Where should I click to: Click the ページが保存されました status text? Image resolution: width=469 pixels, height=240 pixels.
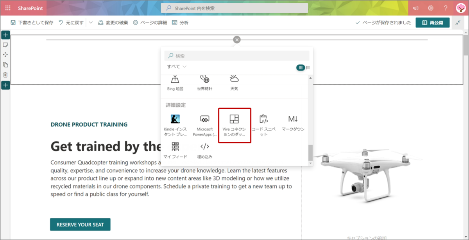pyautogui.click(x=387, y=23)
